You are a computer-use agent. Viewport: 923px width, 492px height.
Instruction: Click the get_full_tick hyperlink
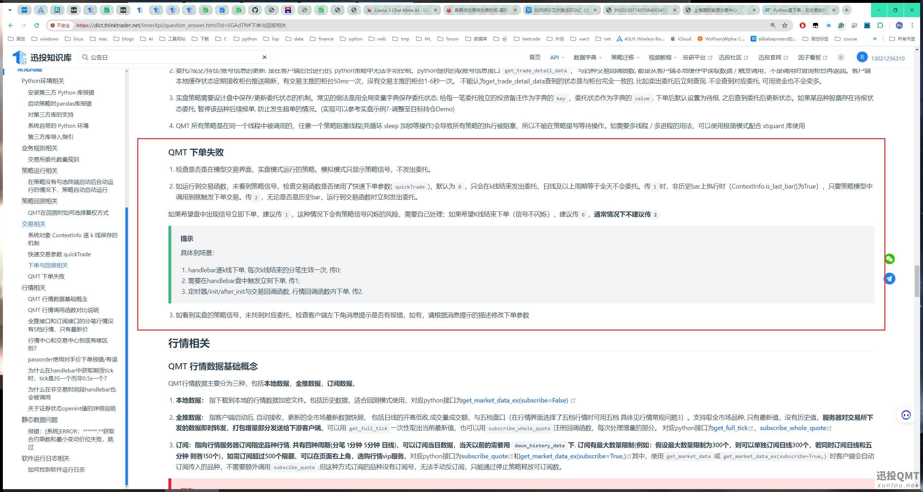[x=731, y=428]
